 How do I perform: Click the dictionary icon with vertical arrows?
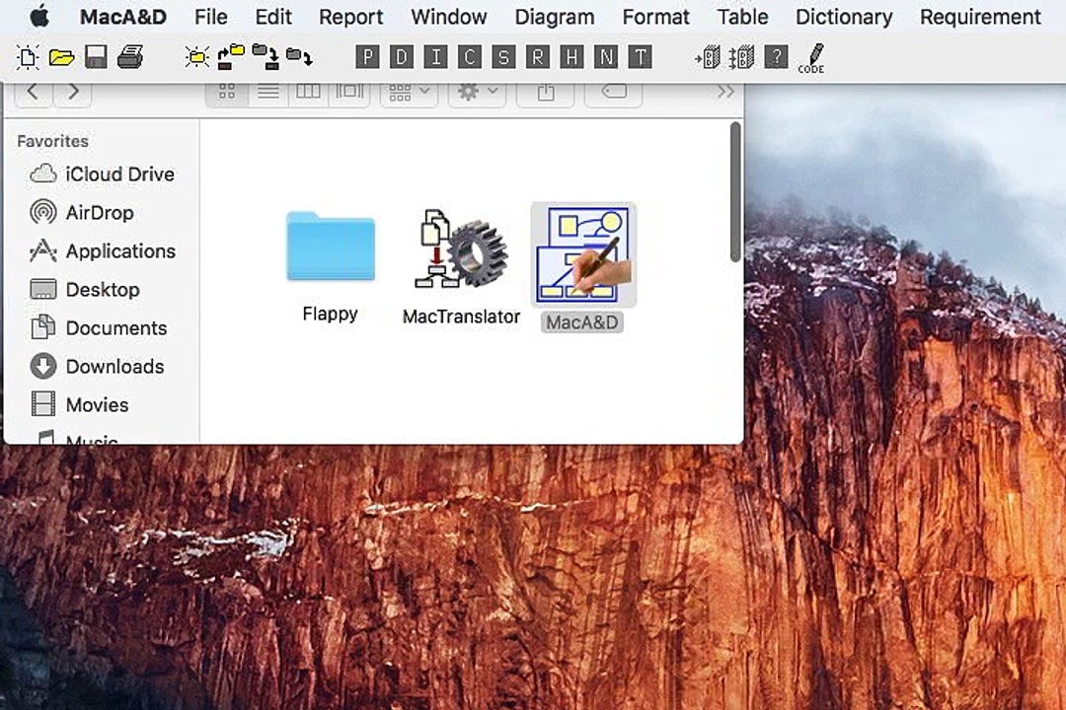[x=741, y=57]
